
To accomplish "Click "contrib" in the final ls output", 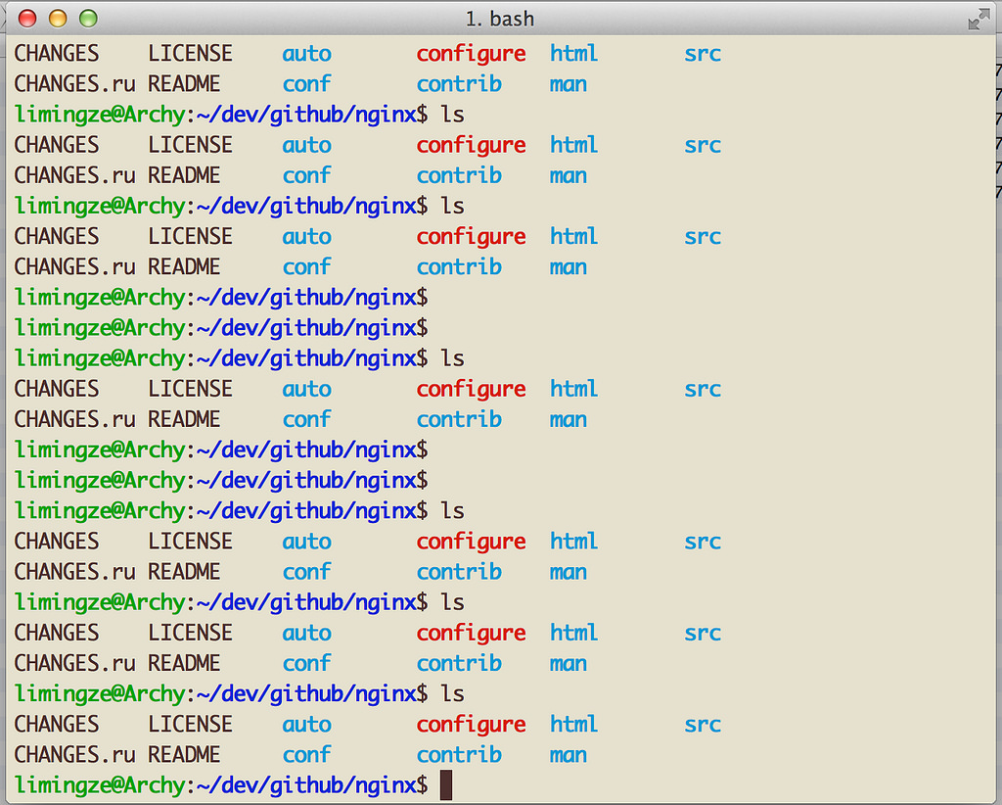I will (x=459, y=754).
